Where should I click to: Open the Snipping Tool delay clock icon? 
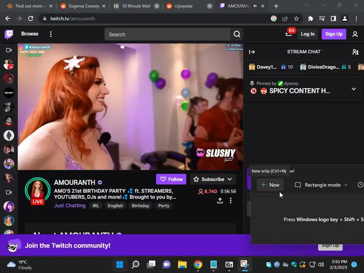(360, 185)
